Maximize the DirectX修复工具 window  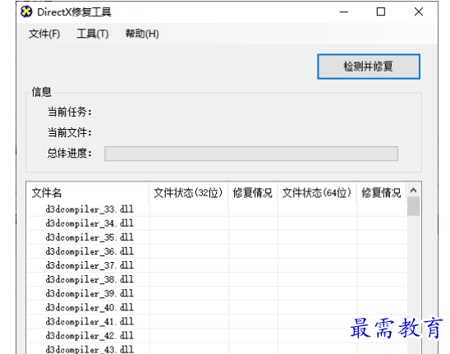tap(381, 11)
